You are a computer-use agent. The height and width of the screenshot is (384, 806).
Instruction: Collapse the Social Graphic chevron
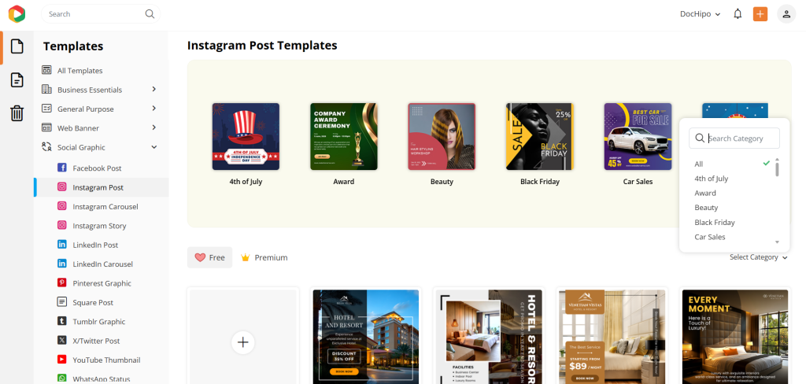tap(153, 147)
